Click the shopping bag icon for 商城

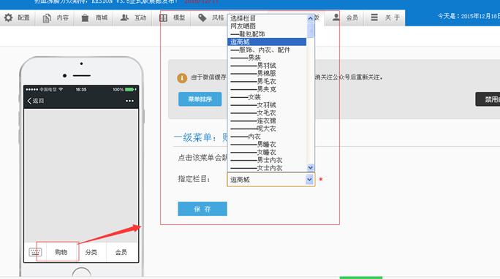(85, 18)
